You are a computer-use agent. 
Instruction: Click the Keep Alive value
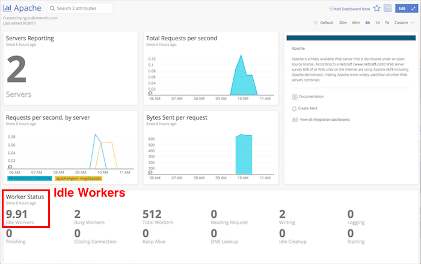click(146, 233)
